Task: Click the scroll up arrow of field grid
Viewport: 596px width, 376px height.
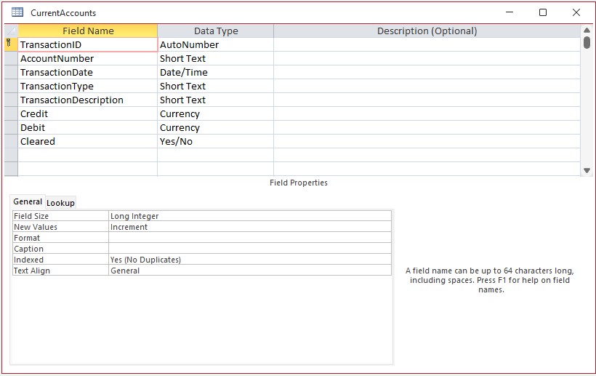Action: coord(587,30)
